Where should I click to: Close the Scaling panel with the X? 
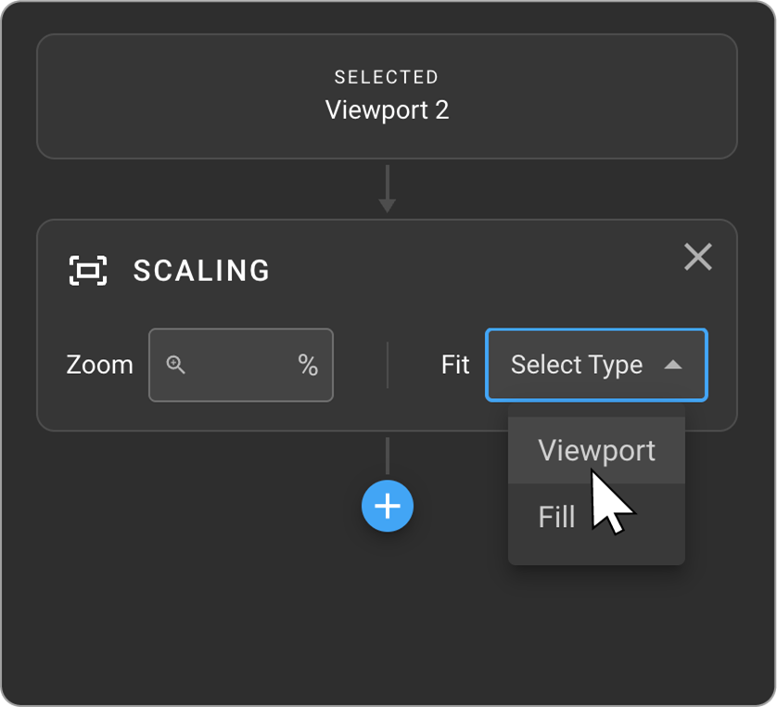(697, 257)
